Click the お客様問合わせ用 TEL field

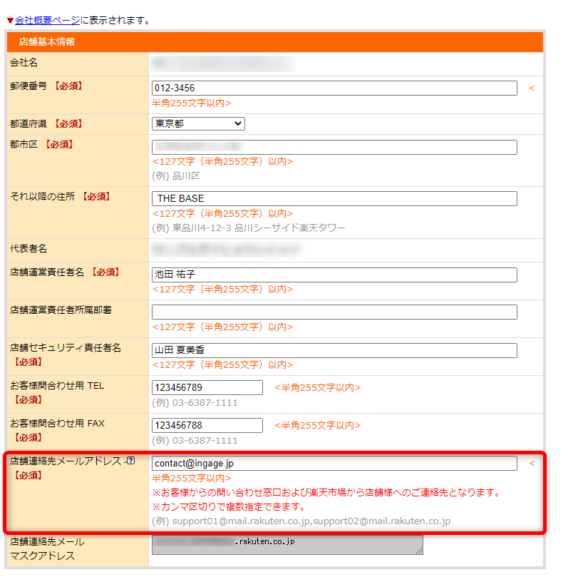coord(207,387)
